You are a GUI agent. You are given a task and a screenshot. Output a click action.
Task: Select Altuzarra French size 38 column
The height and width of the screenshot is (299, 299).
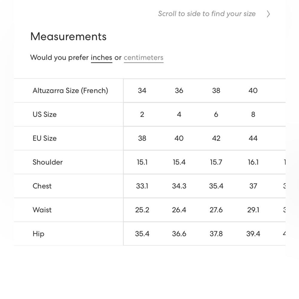point(216,91)
